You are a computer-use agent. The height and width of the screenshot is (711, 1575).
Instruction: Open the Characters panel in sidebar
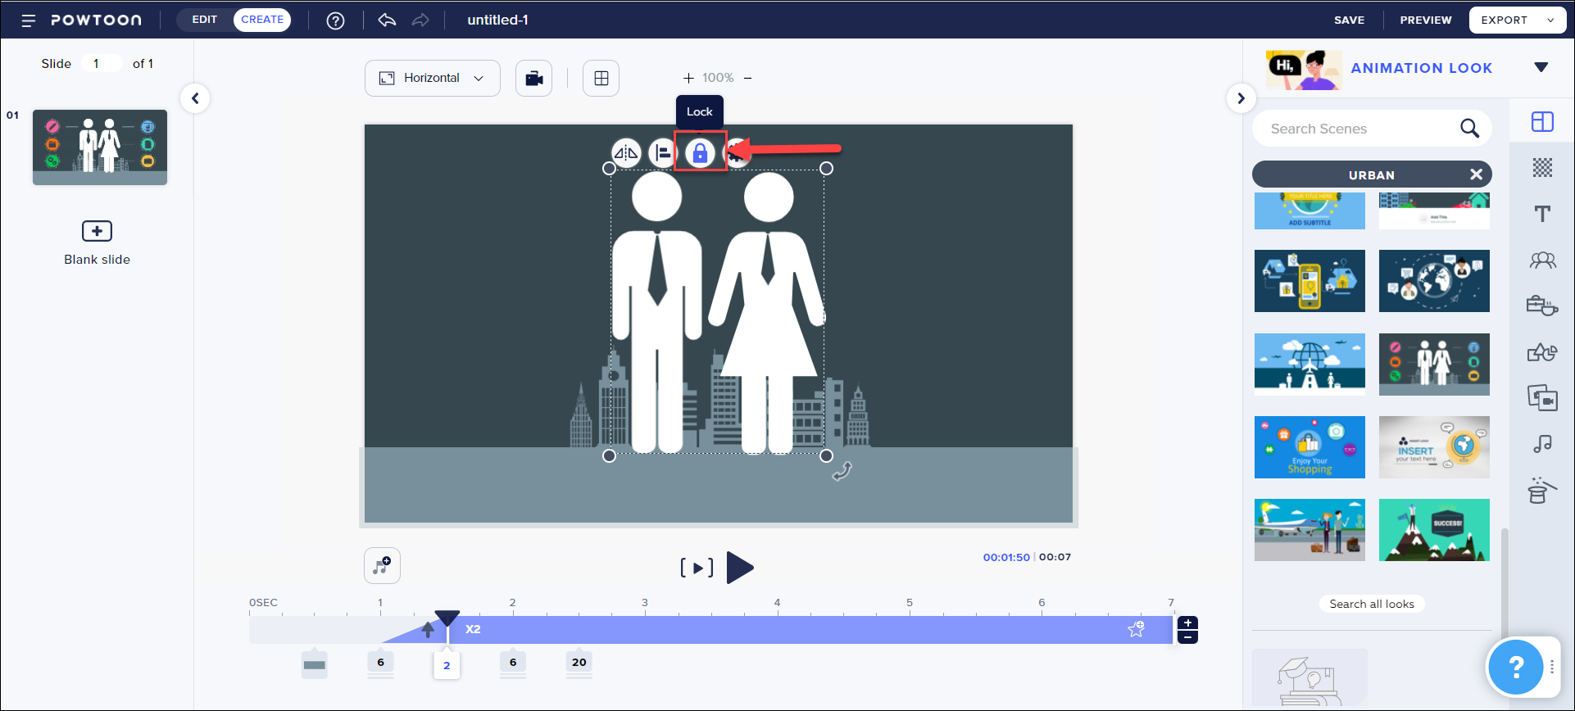[x=1542, y=260]
